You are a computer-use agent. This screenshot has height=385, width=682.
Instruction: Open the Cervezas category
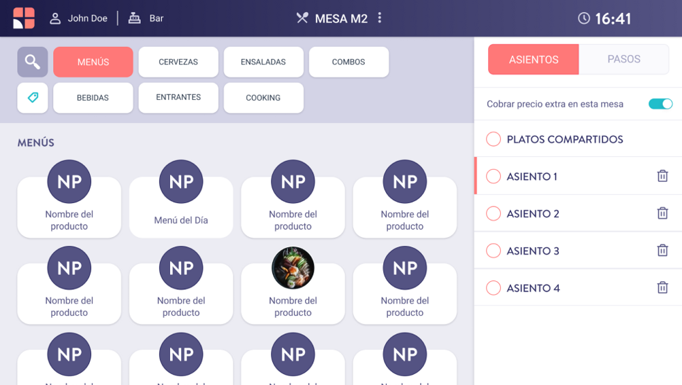178,62
